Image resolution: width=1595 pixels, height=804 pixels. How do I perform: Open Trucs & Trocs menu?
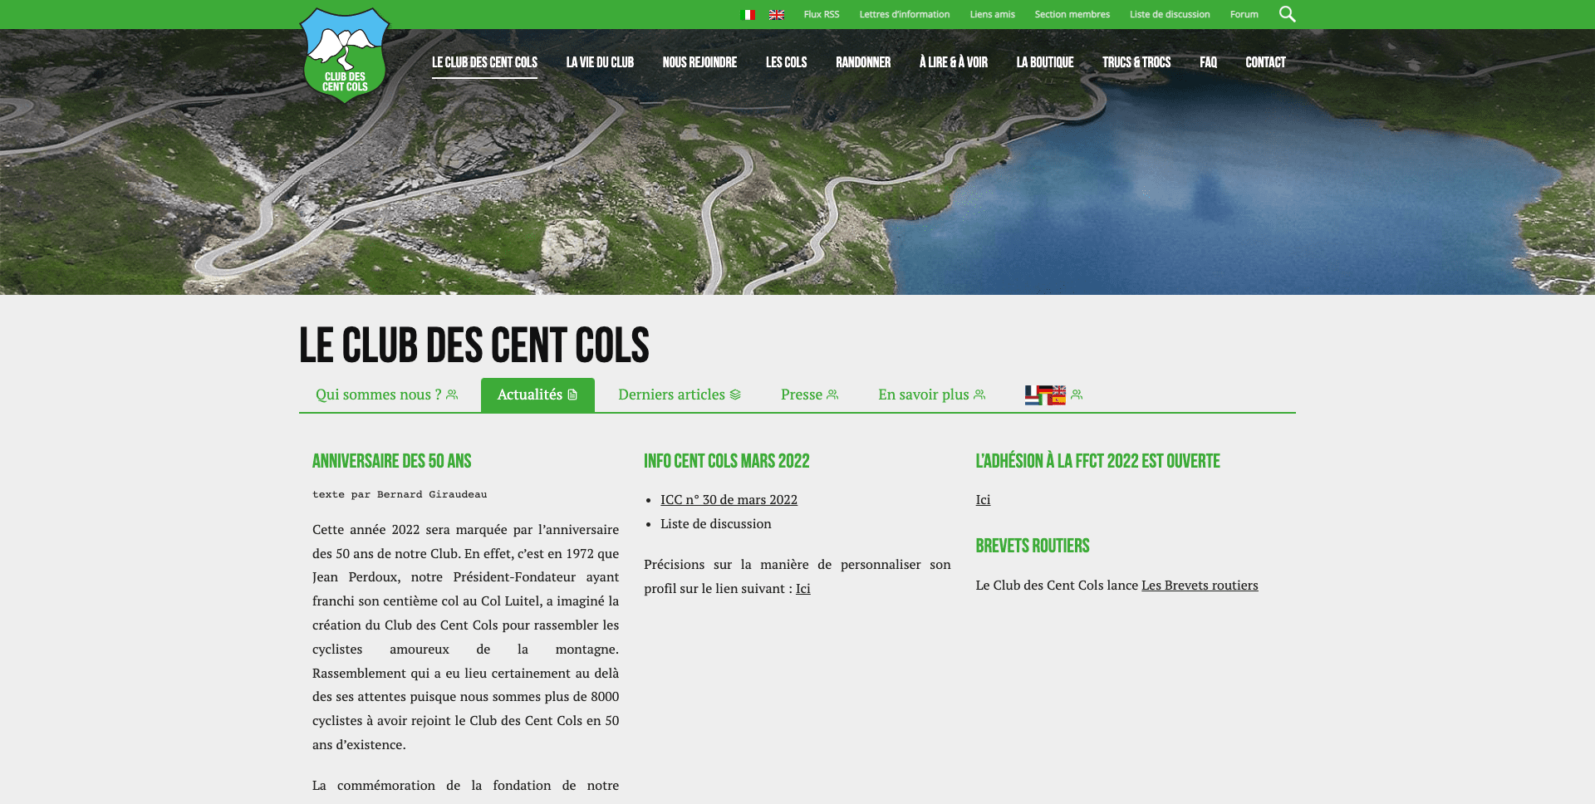1136,62
